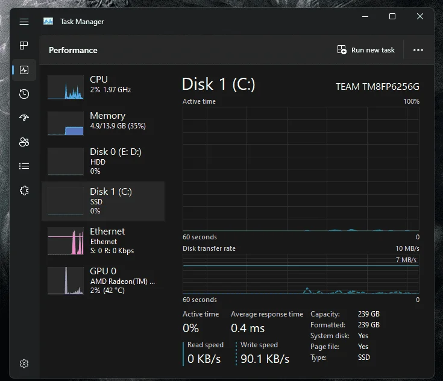Open the hamburger navigation menu
The height and width of the screenshot is (381, 443).
[24, 22]
